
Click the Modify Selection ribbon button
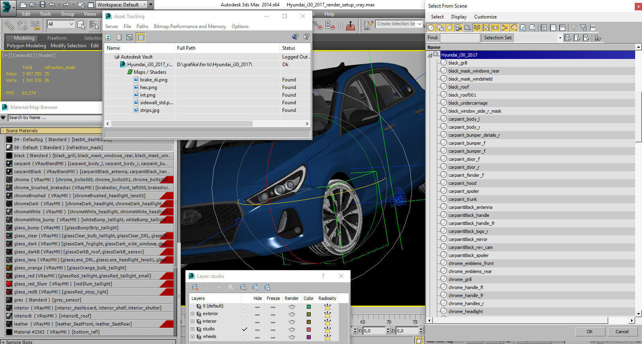click(68, 46)
